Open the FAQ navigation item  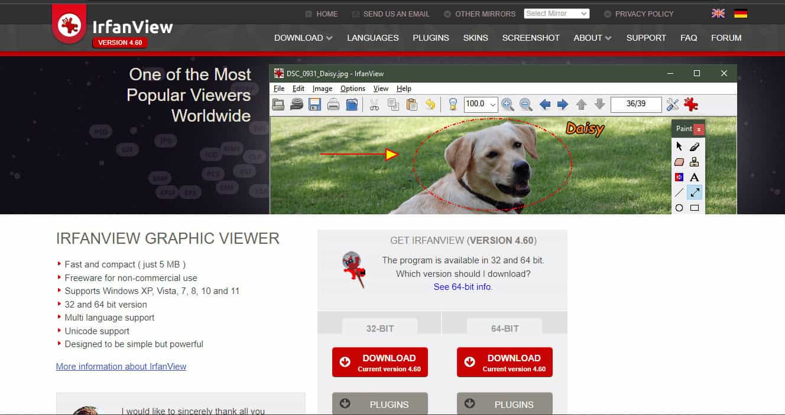tap(689, 38)
